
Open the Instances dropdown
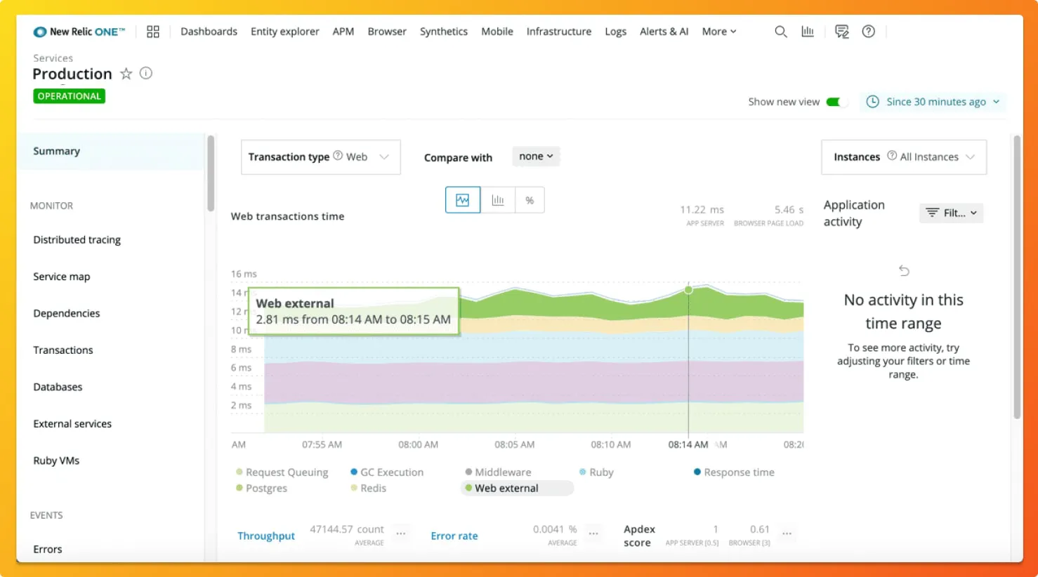click(904, 157)
